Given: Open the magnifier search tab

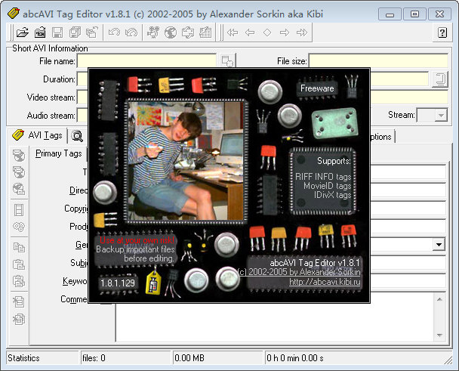Looking at the screenshot, I should click(x=77, y=136).
